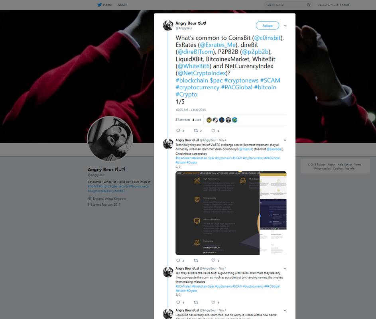The image size is (376, 319).
Task: Open main tweet author avatar
Action: (x=168, y=26)
